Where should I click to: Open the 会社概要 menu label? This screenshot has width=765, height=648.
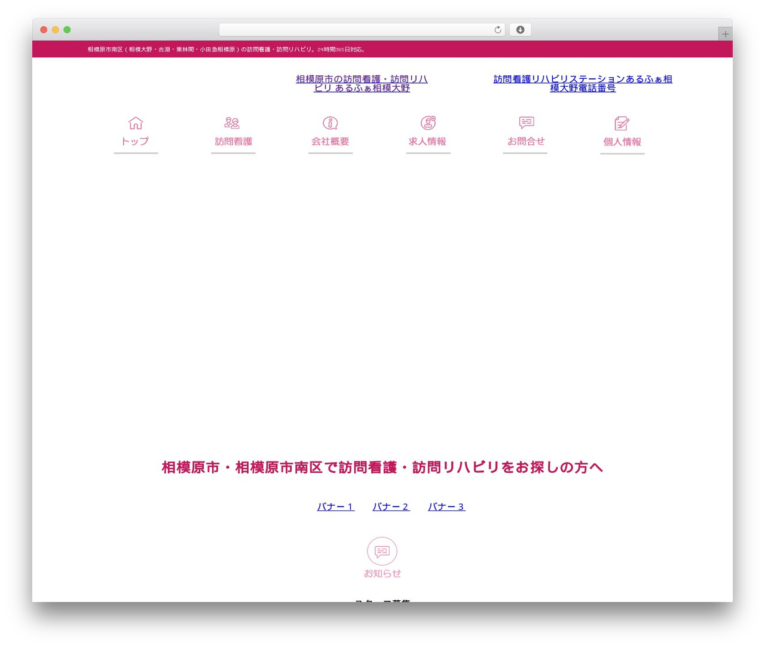330,142
